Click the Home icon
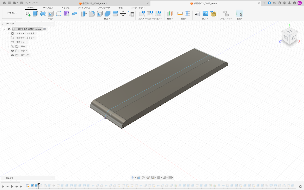 [4, 3]
